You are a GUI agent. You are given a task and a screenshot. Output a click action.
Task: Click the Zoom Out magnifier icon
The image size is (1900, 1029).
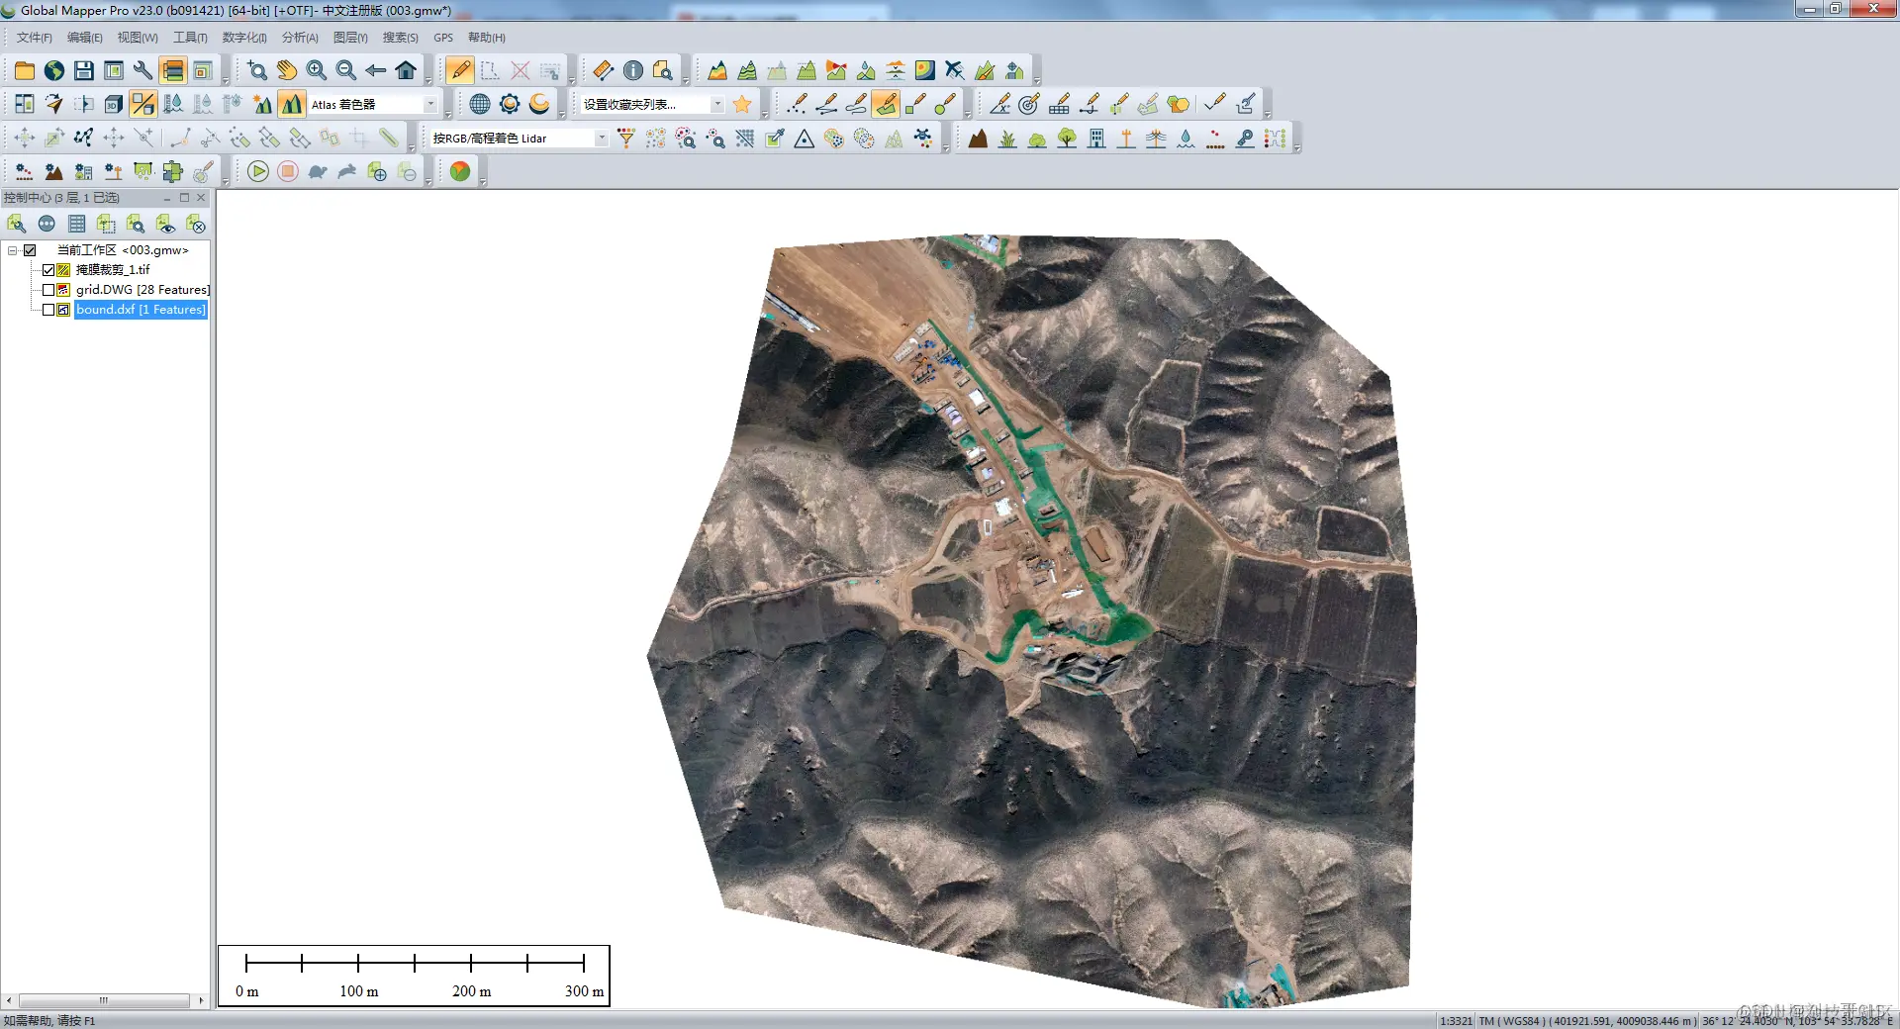point(346,70)
